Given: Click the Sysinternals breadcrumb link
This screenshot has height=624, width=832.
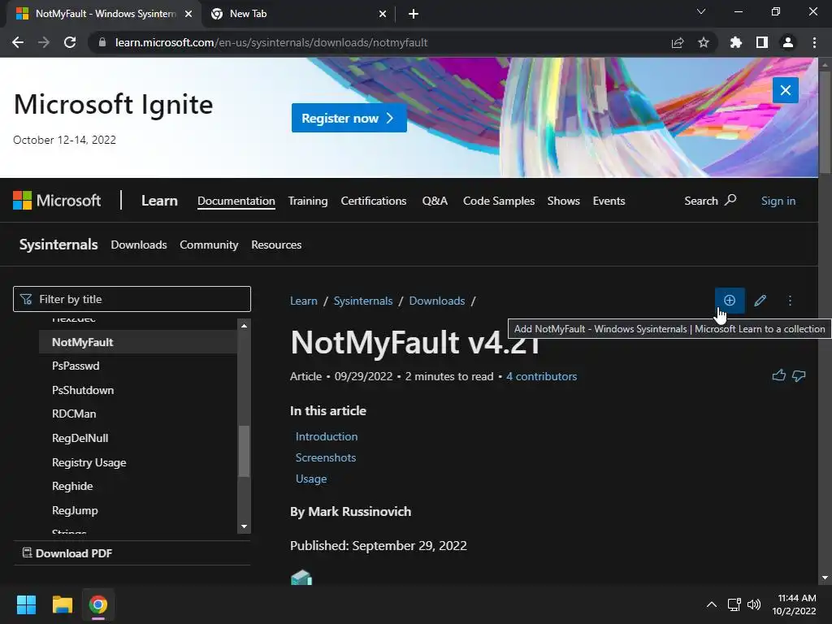Looking at the screenshot, I should pos(363,301).
